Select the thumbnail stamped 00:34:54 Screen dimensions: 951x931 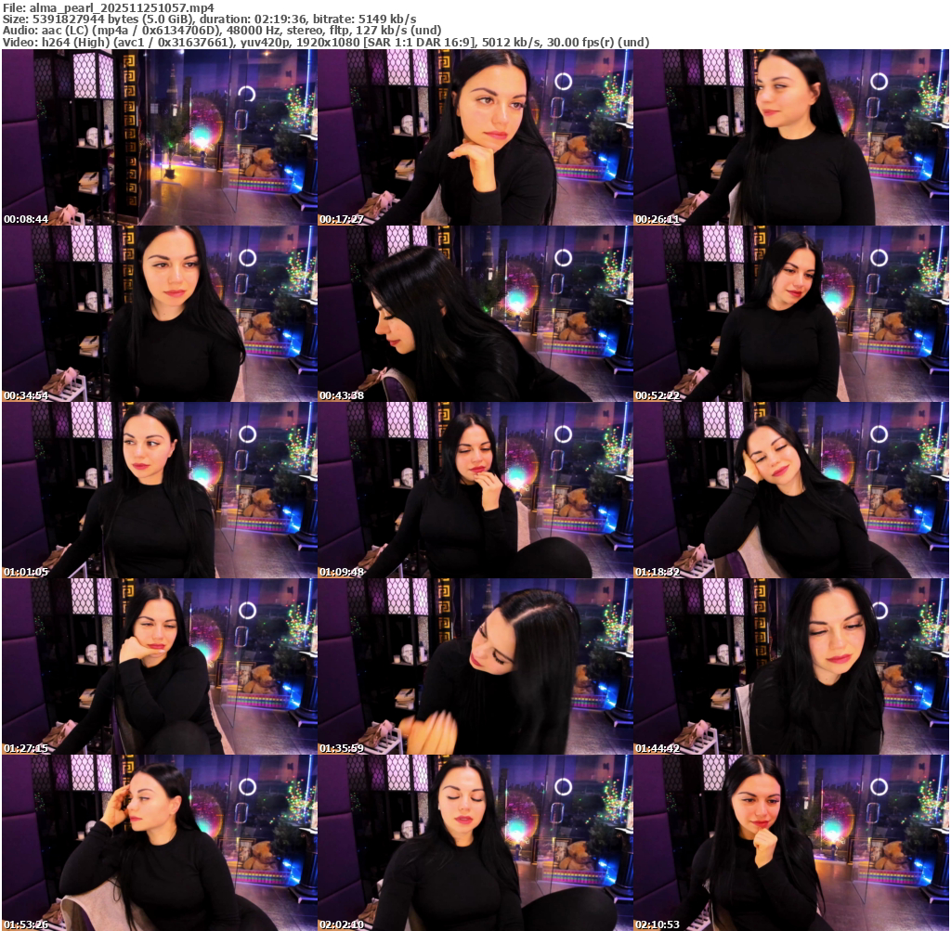point(160,314)
